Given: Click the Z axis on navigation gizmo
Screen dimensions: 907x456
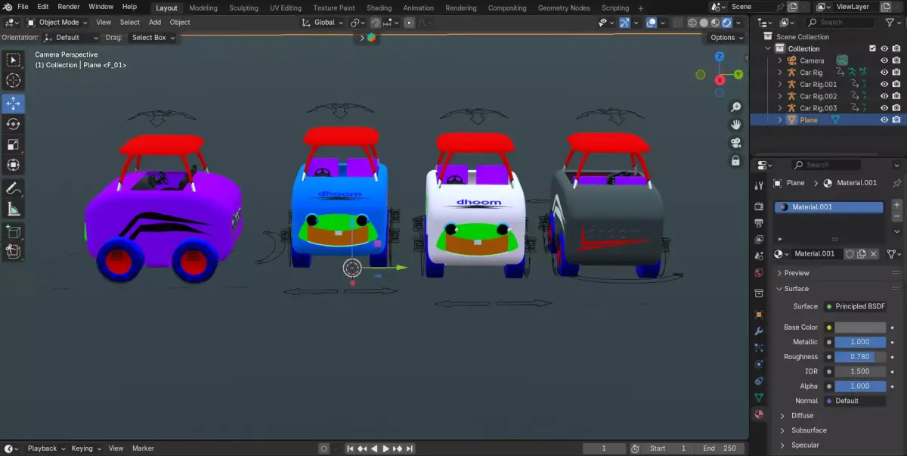Looking at the screenshot, I should pyautogui.click(x=720, y=56).
